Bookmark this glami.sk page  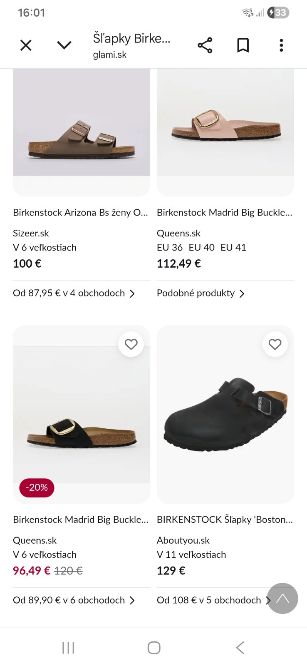(243, 45)
